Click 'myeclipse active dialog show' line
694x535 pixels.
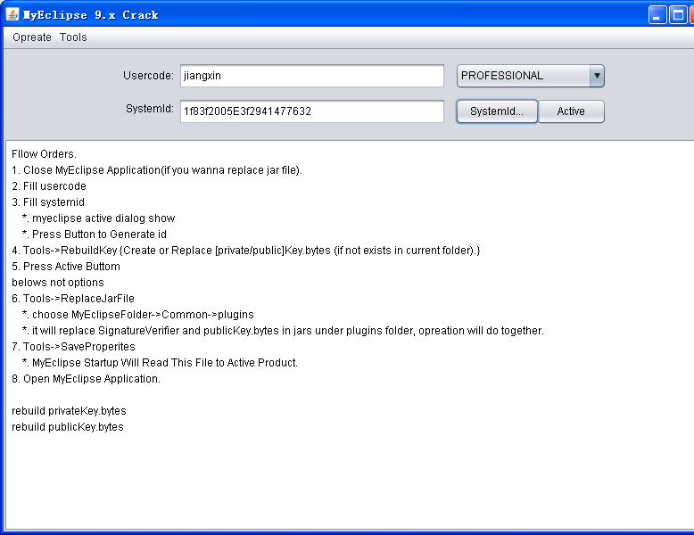[x=99, y=218]
